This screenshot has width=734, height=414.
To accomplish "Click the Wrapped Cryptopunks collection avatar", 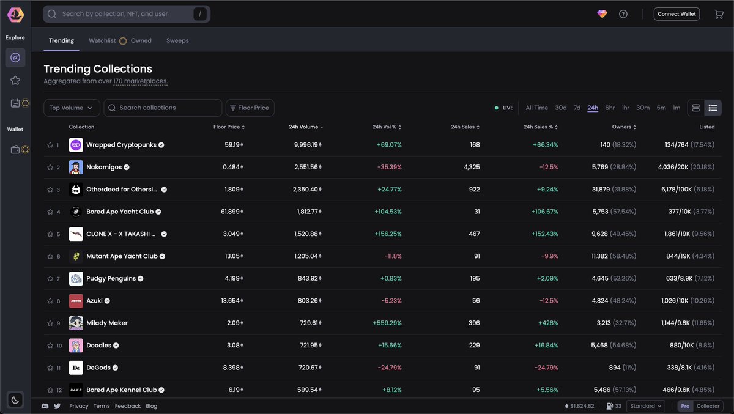I will 76,145.
